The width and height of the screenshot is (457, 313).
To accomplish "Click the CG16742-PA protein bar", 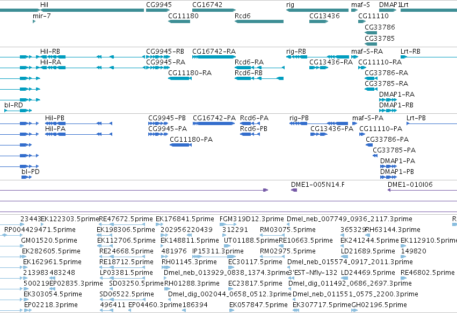I will tap(214, 123).
